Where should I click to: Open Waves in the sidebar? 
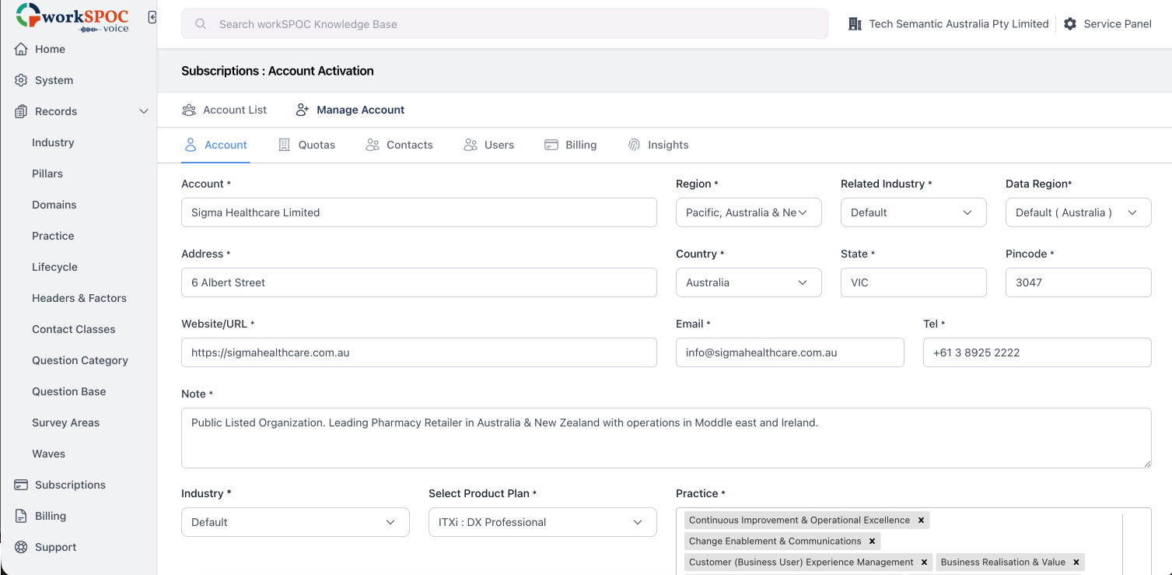(x=48, y=454)
